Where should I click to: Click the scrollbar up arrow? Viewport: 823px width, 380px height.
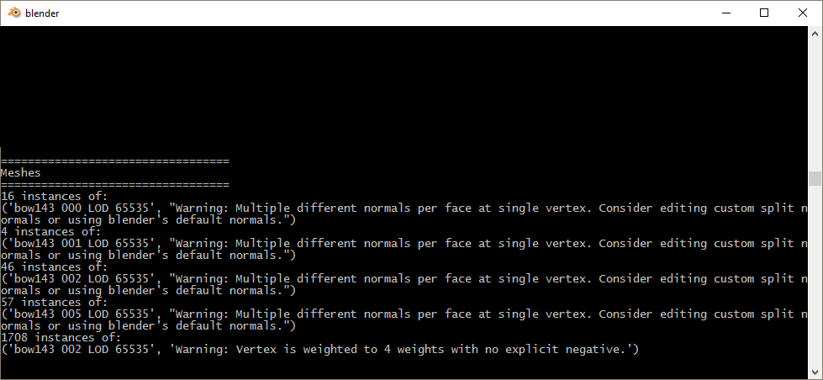[815, 33]
